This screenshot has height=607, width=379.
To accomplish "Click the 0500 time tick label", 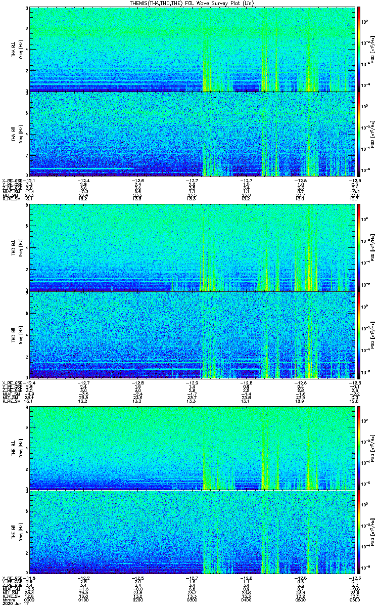I will tap(300, 599).
